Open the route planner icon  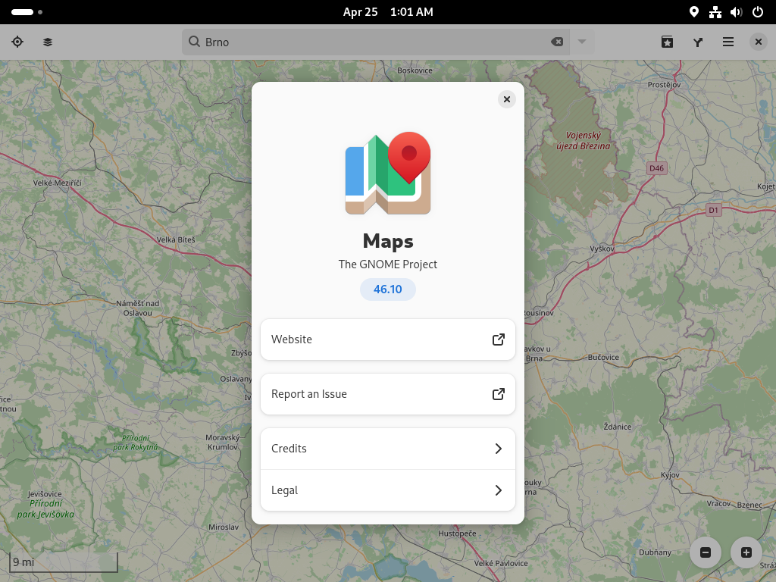698,42
